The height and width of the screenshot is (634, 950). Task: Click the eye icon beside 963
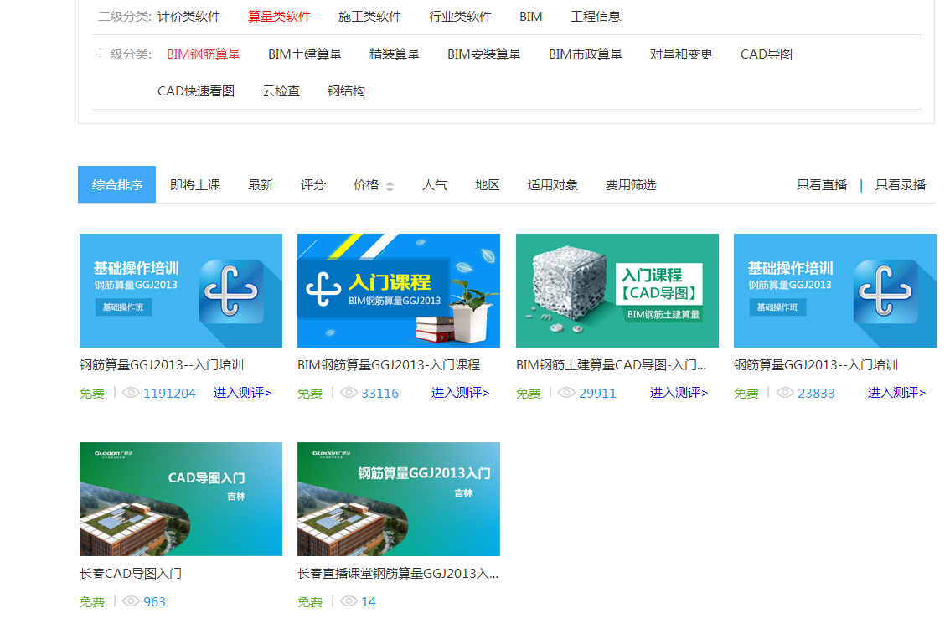tap(131, 600)
